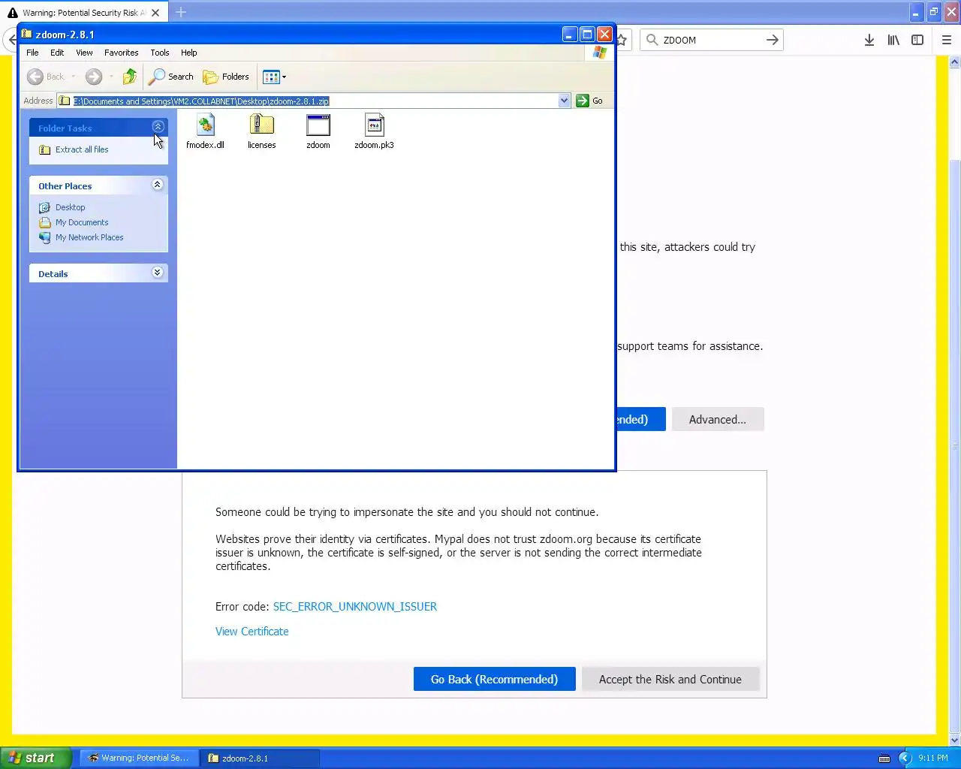Collapse the Folder Tasks panel

tap(158, 127)
